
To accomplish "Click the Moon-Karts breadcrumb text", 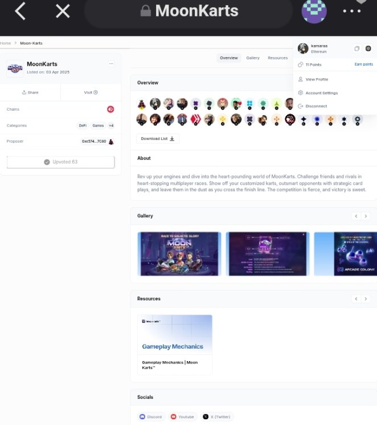I will point(31,43).
